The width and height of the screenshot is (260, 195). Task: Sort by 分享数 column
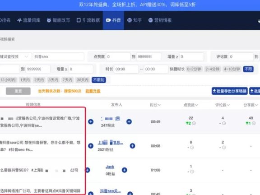[251, 105]
